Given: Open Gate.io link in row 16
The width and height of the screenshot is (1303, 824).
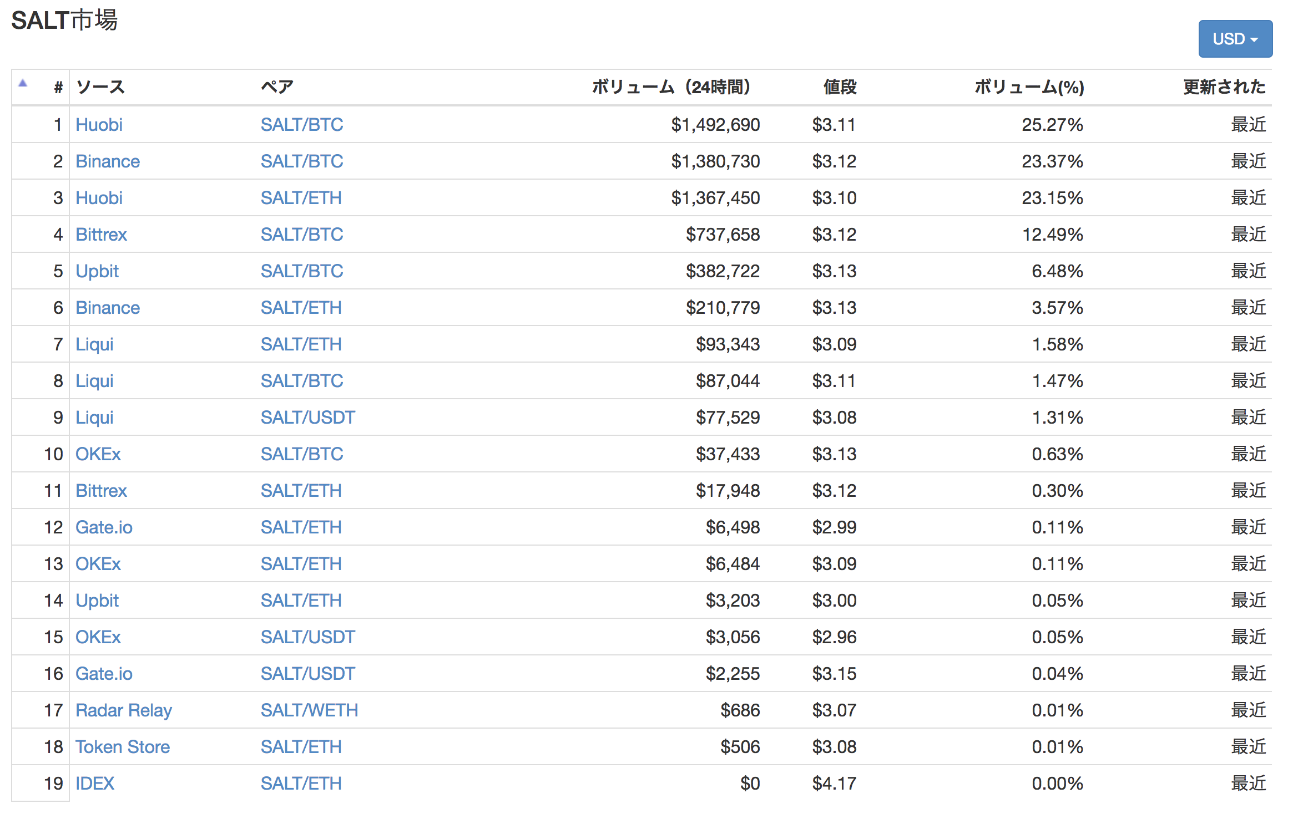Looking at the screenshot, I should [104, 674].
